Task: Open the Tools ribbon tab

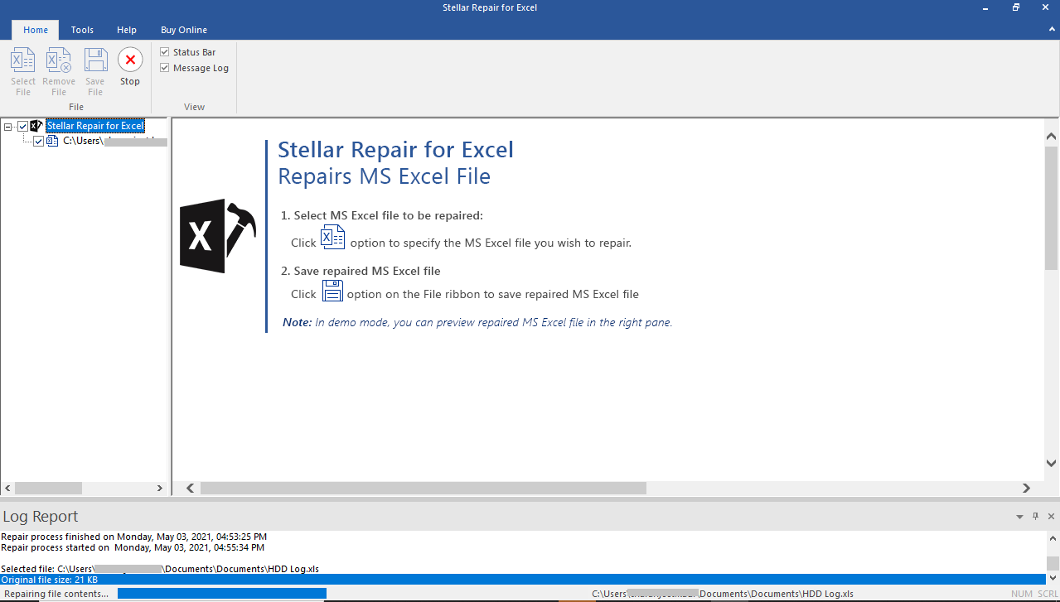Action: click(x=82, y=30)
